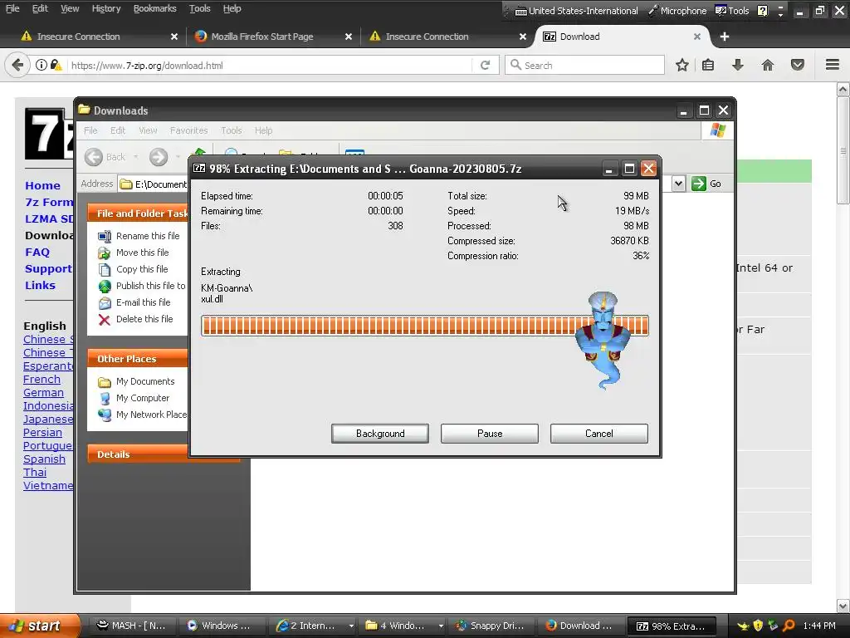Image resolution: width=850 pixels, height=638 pixels.
Task: Open a new Firefox tab with plus
Action: (724, 37)
